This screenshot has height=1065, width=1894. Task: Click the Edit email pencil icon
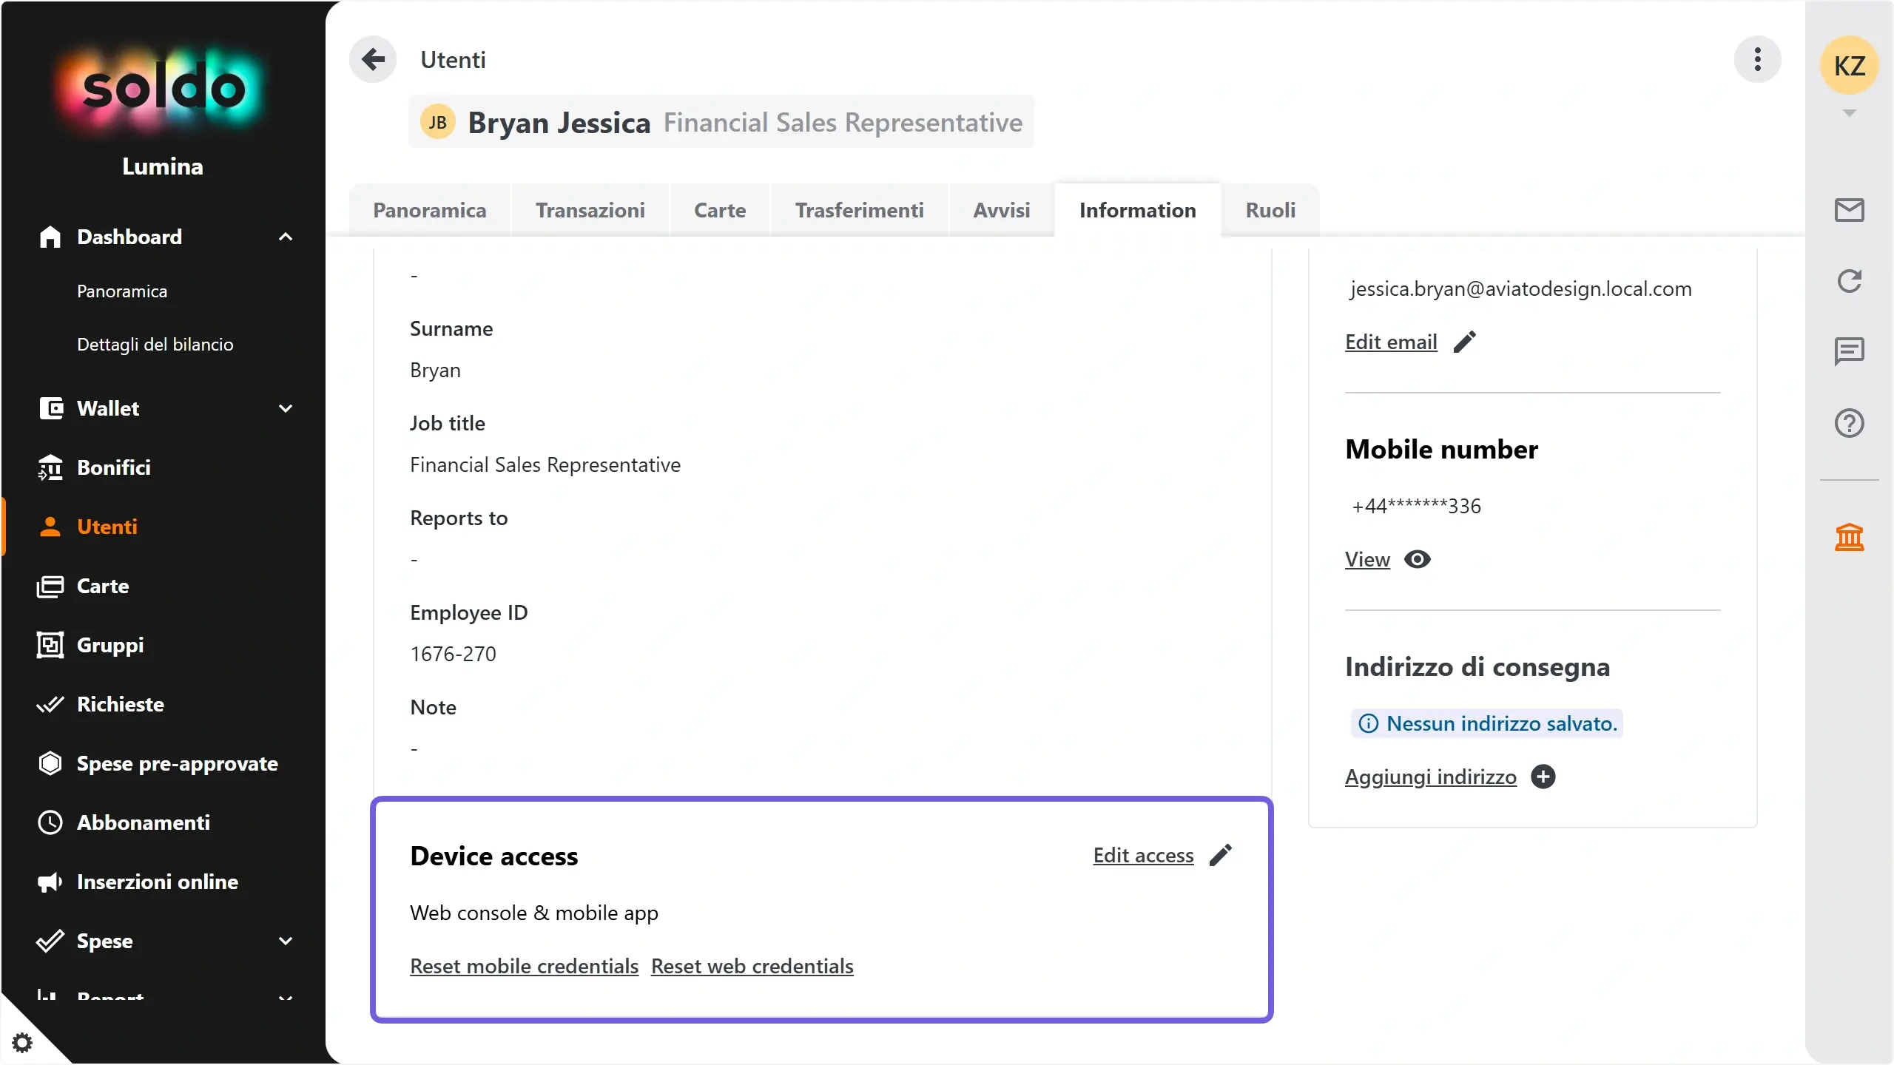[1464, 342]
